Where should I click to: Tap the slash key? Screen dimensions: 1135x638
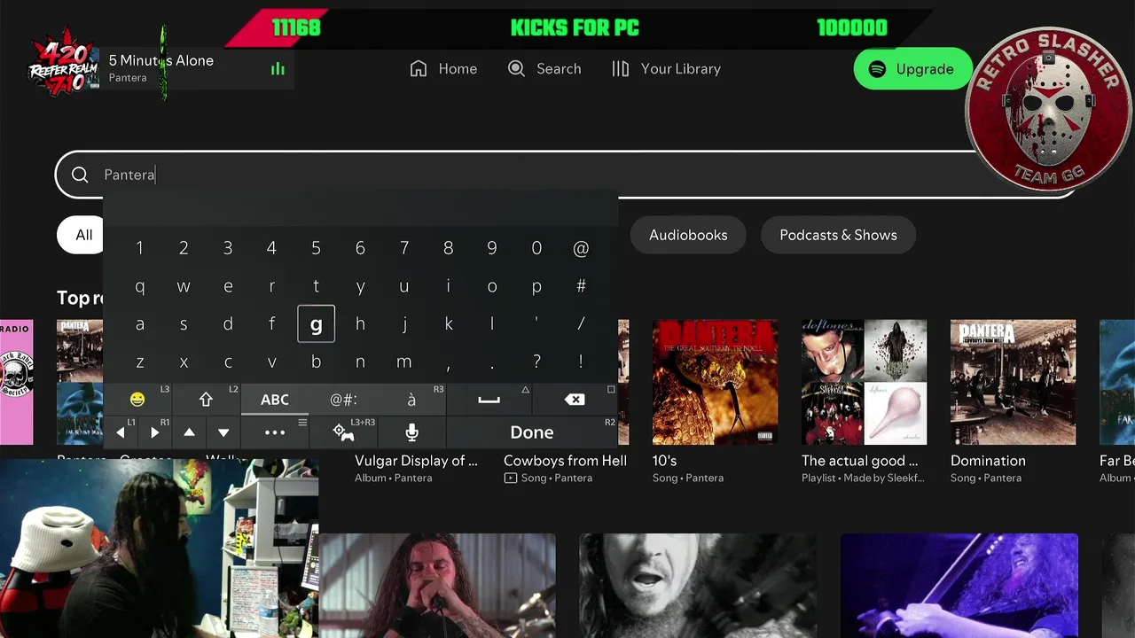[x=581, y=324]
